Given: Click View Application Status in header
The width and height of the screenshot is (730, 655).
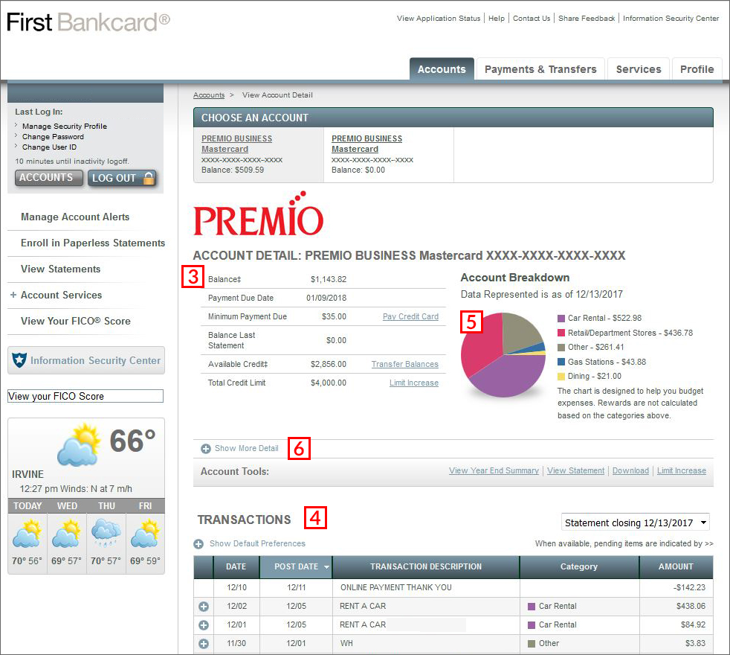Looking at the screenshot, I should (439, 18).
